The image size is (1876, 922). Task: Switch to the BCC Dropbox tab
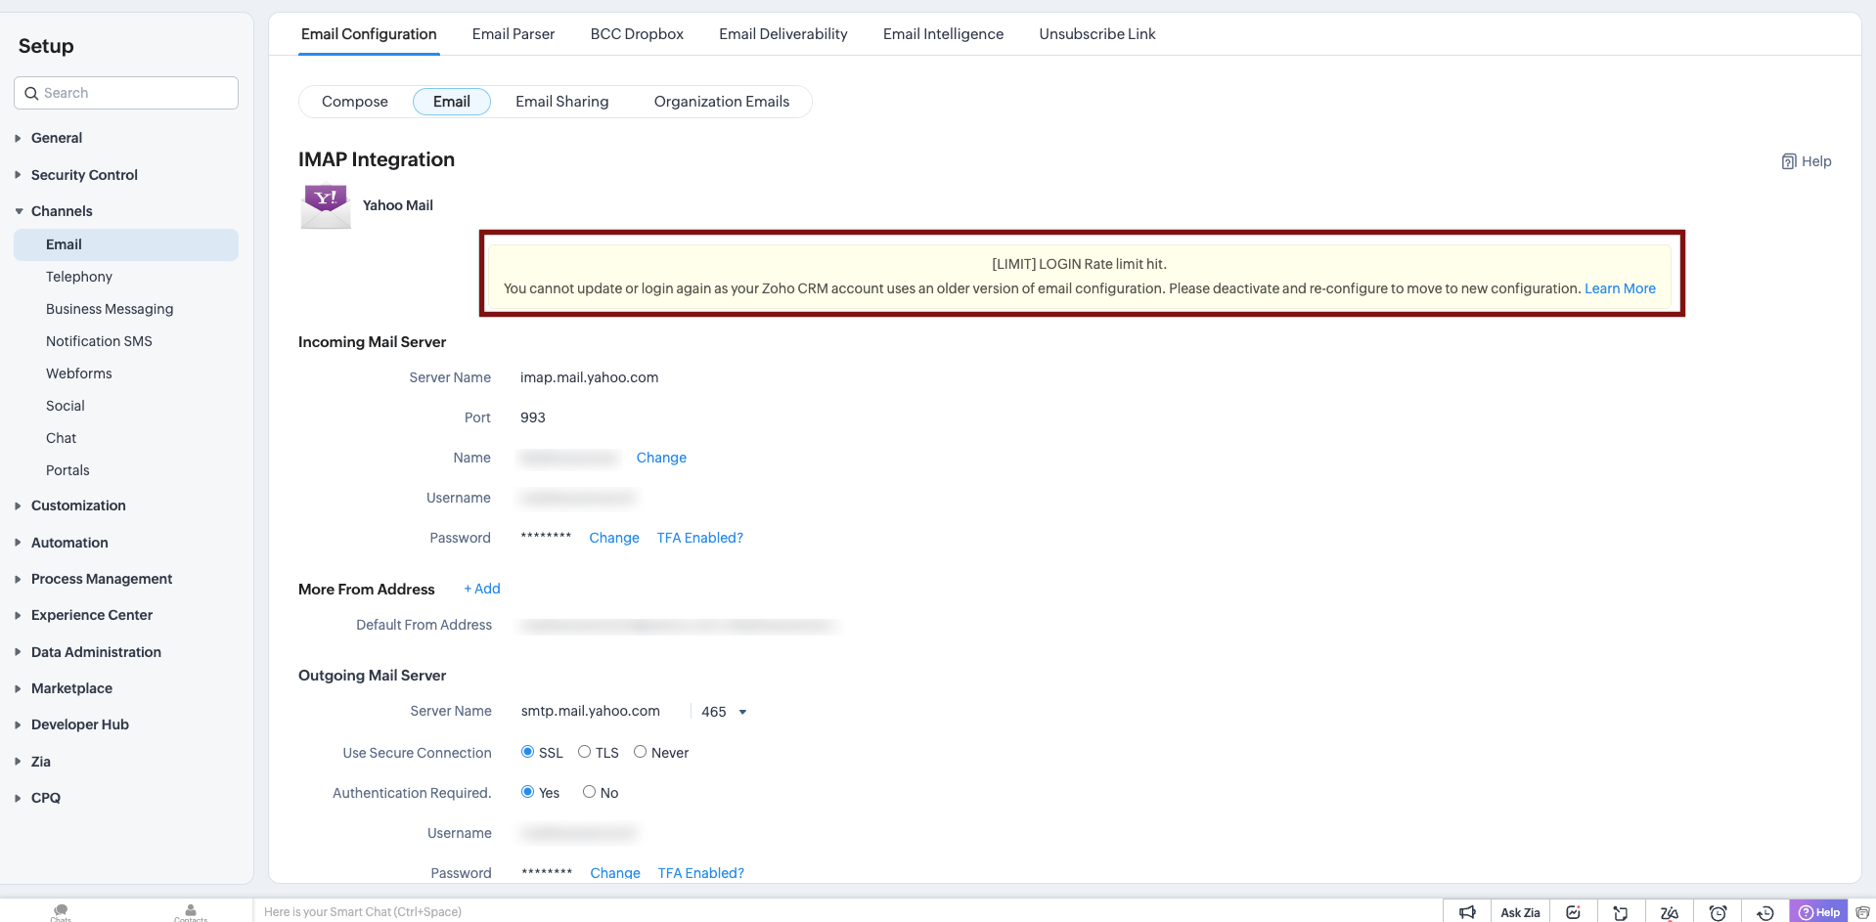tap(637, 34)
